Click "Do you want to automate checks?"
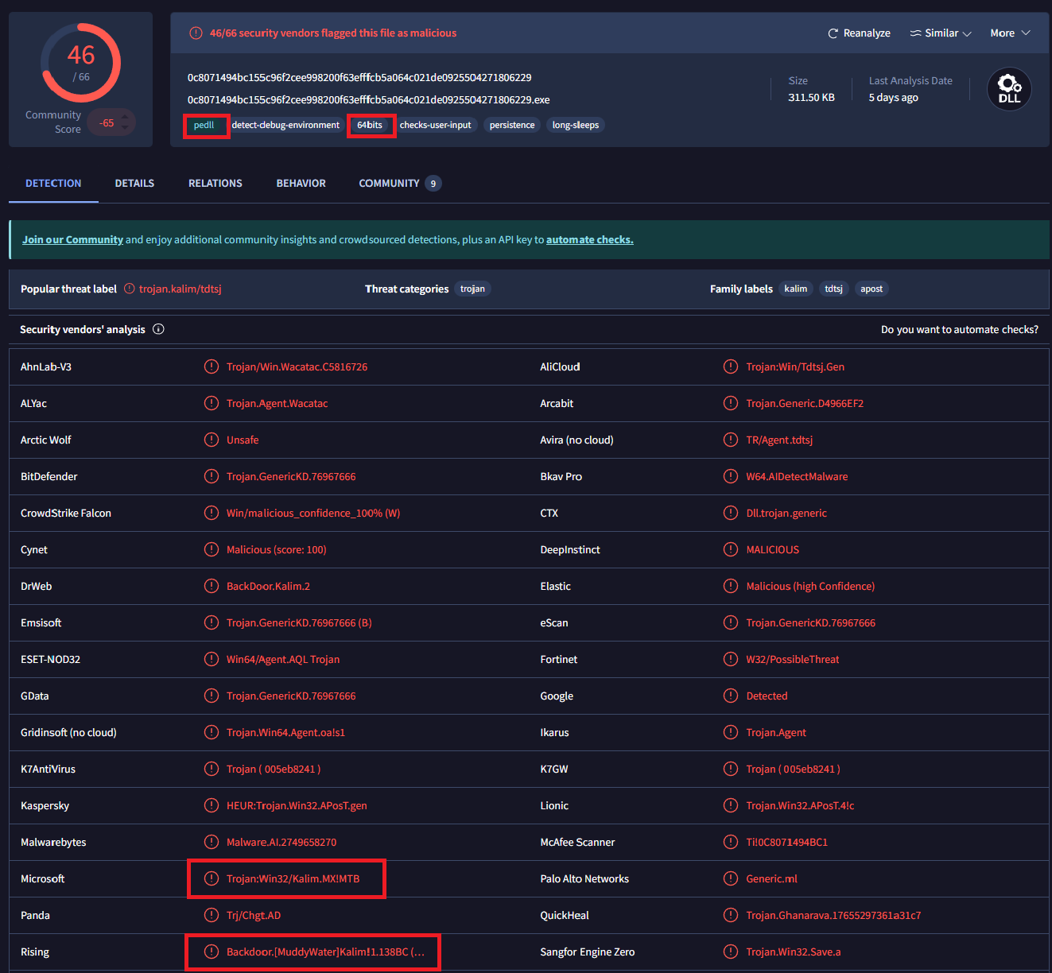Screen dimensions: 1052x973 (960, 329)
